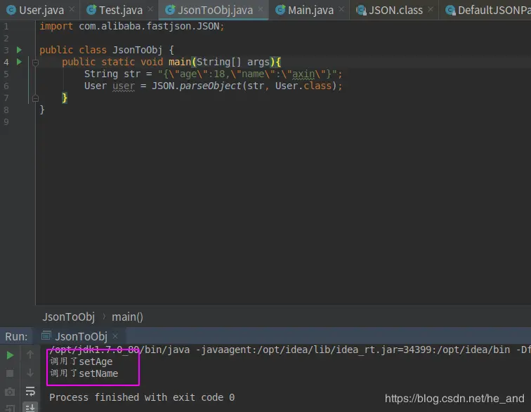Collapse the main method fold at line 4
The height and width of the screenshot is (412, 531).
tap(35, 62)
